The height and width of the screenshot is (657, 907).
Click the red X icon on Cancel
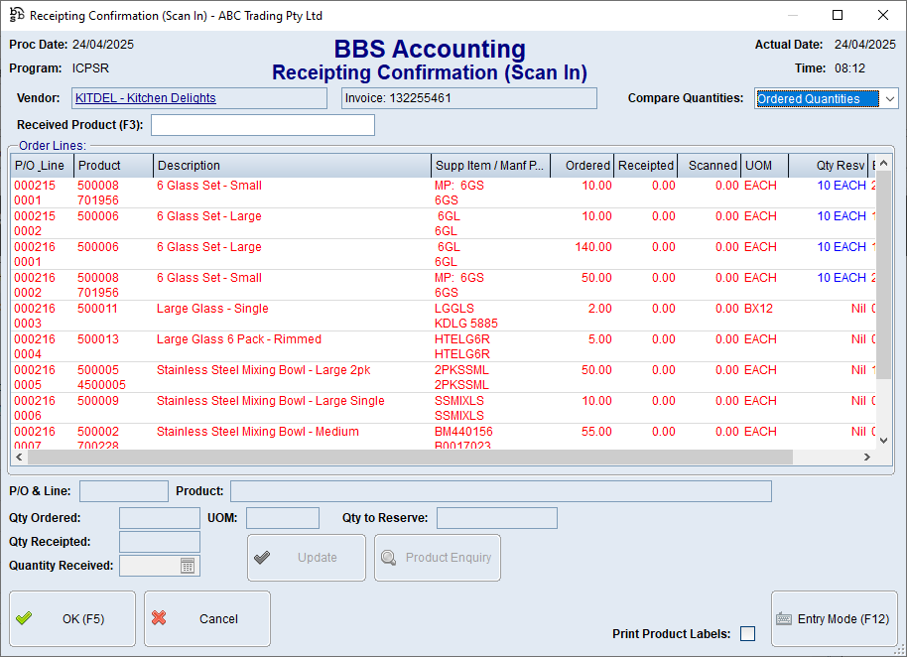click(x=159, y=618)
